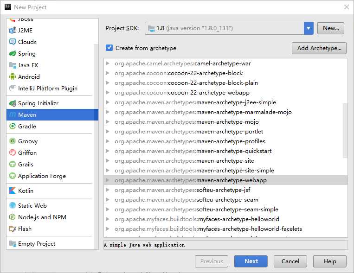Viewport: 354px width, 273px height.
Task: Select softeu-archetype-seam row
Action: pos(226,200)
